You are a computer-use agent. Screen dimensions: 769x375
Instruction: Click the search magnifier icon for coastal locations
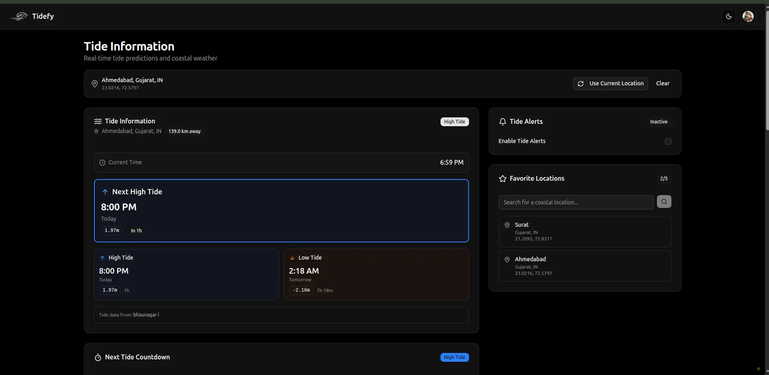(x=664, y=202)
